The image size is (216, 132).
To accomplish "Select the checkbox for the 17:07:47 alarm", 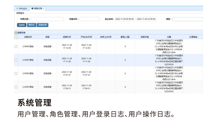I will pos(16,74).
